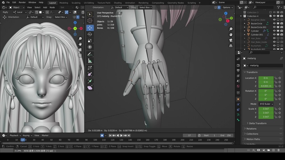The height and width of the screenshot is (160, 285).
Task: Uncheck the Collection 4 exclude checkbox
Action: pos(271,16)
